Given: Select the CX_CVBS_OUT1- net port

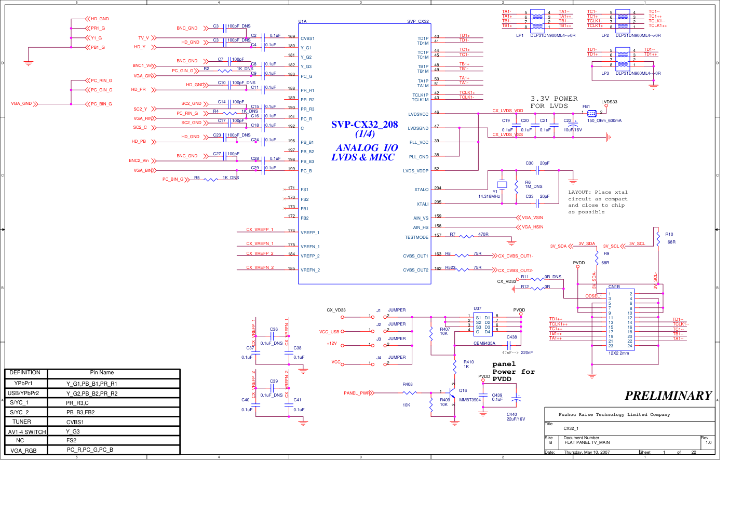Looking at the screenshot, I should coord(513,255).
